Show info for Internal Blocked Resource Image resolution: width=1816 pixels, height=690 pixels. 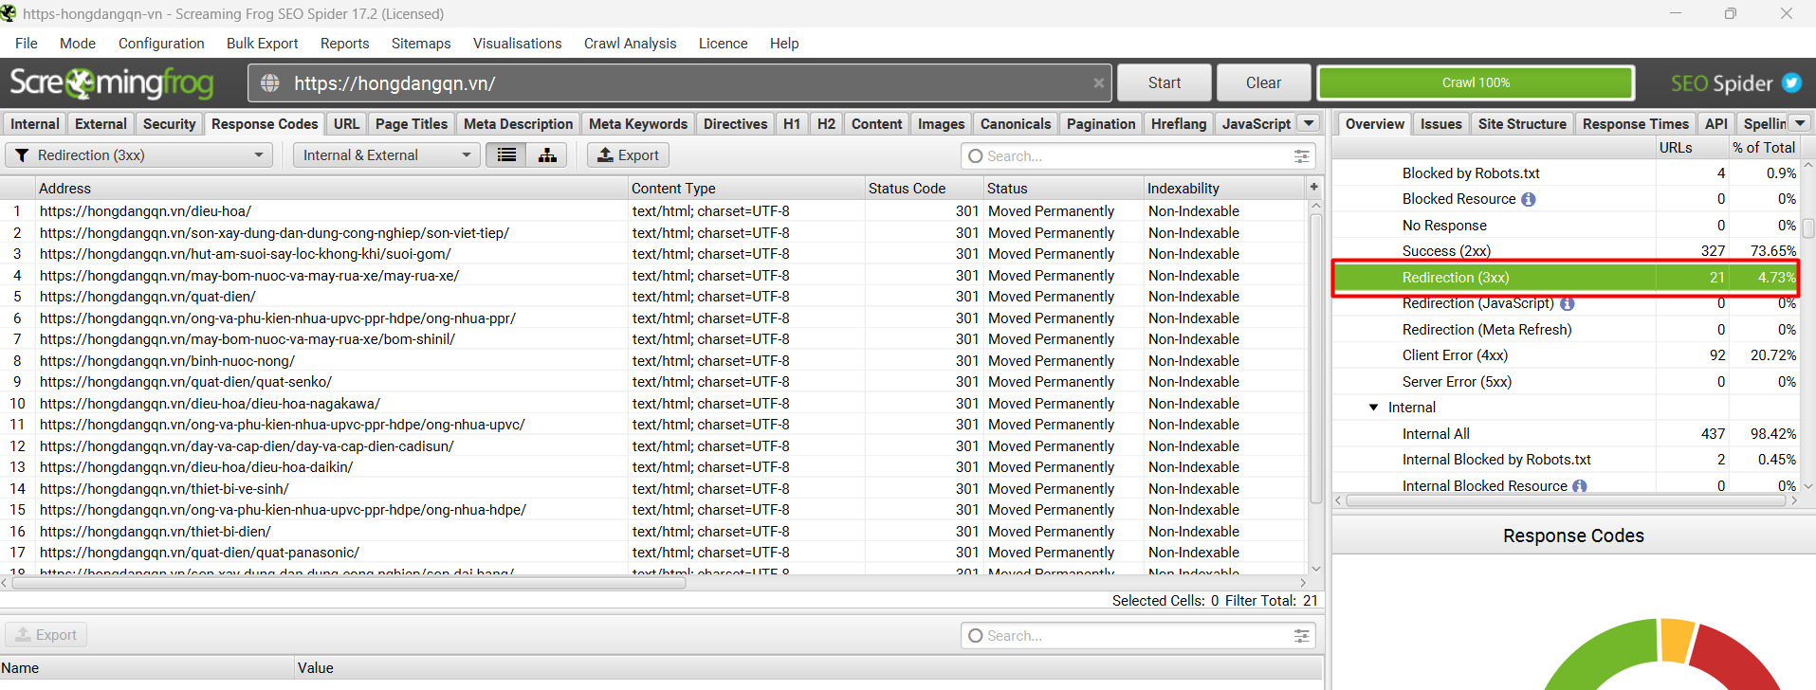[x=1580, y=486]
